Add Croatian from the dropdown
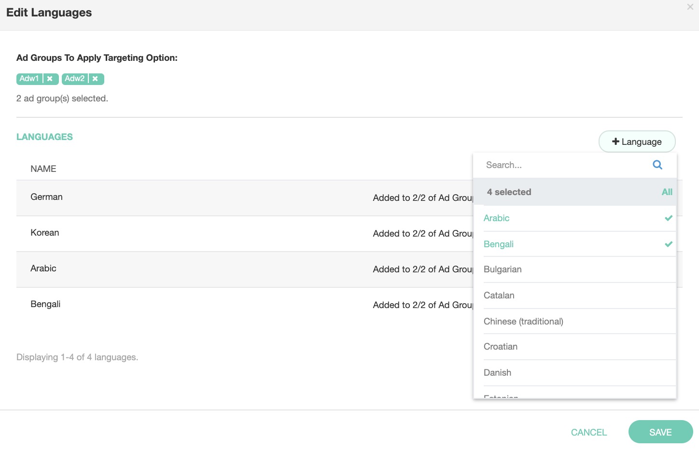Image resolution: width=699 pixels, height=451 pixels. 501,347
